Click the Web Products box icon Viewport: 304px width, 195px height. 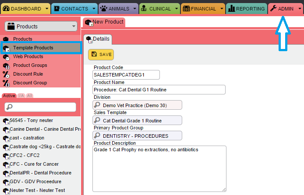6,57
